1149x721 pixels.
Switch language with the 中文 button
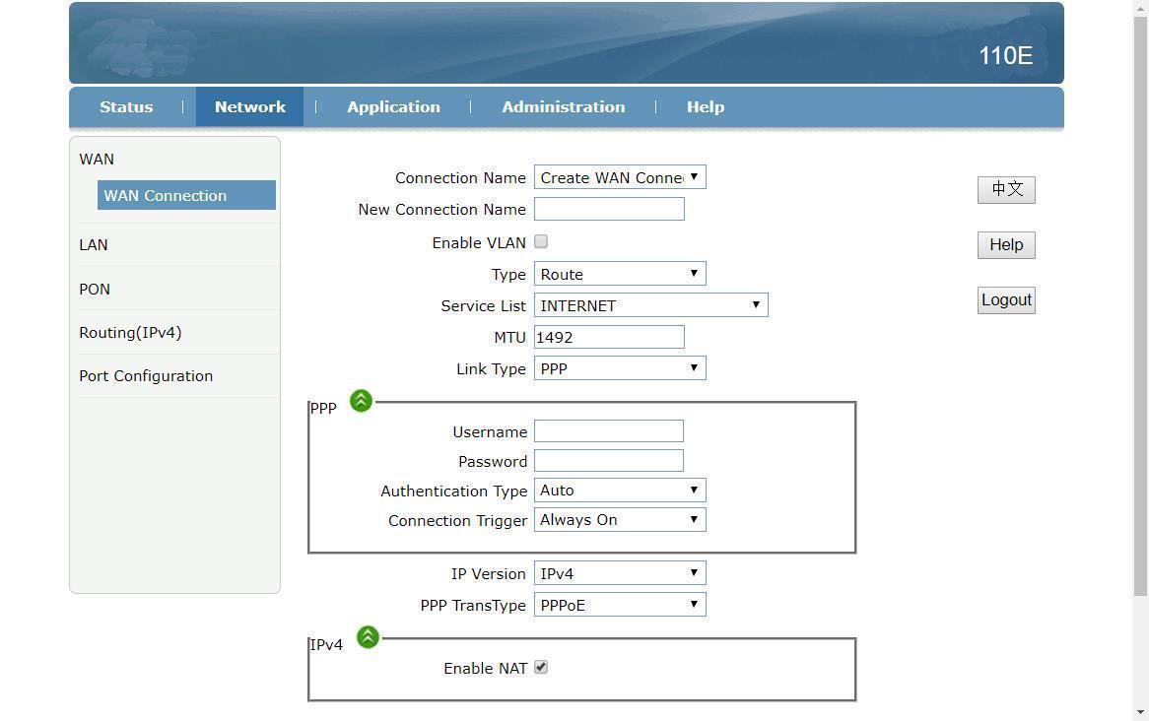(1006, 190)
